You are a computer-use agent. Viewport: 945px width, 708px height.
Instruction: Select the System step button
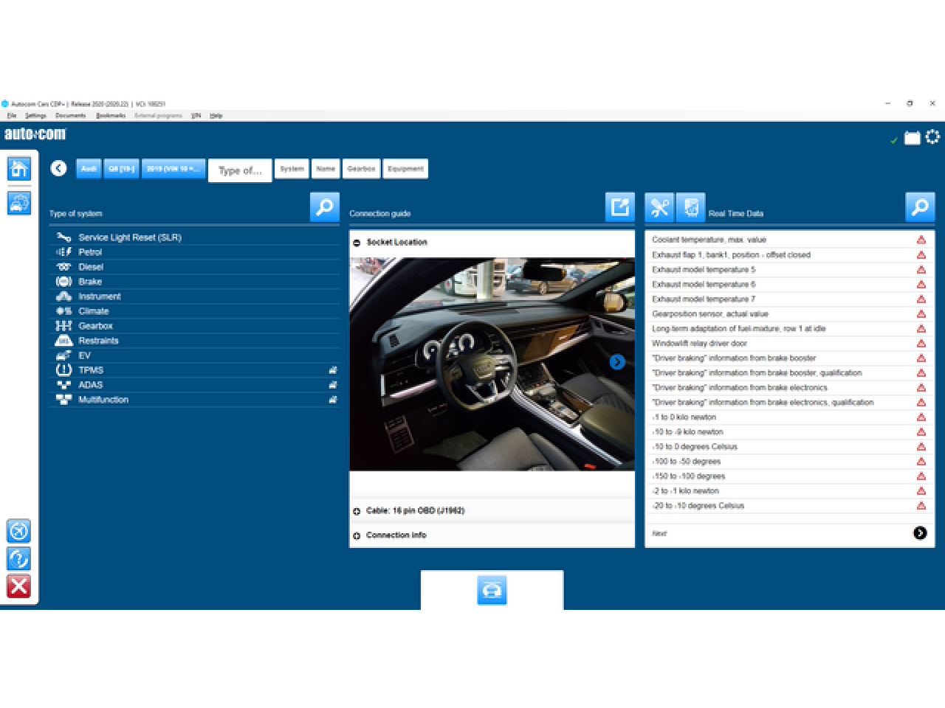click(x=292, y=169)
